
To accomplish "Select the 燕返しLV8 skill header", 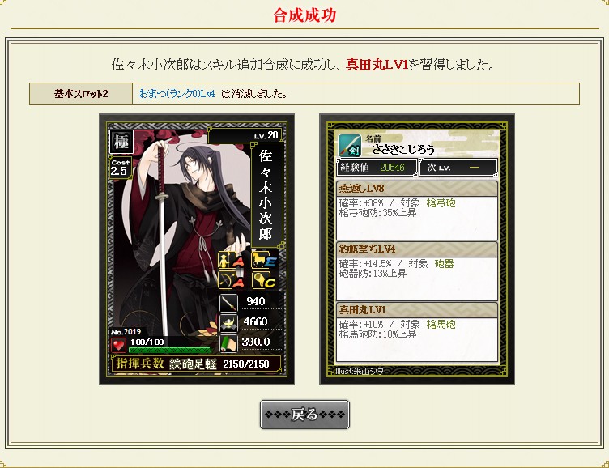I will pyautogui.click(x=417, y=189).
